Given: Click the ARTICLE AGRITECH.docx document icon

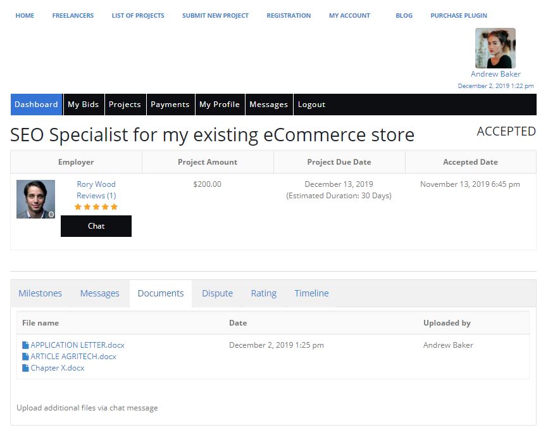Looking at the screenshot, I should coord(25,357).
